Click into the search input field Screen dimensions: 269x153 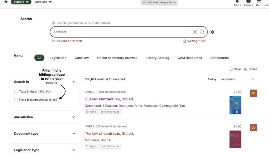(121, 32)
